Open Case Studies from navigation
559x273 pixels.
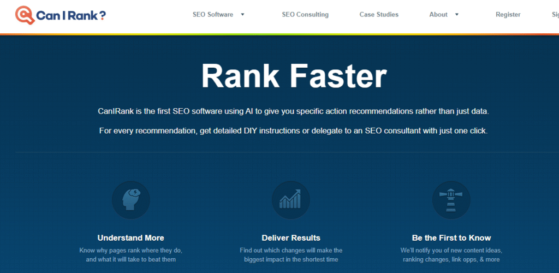click(x=379, y=15)
